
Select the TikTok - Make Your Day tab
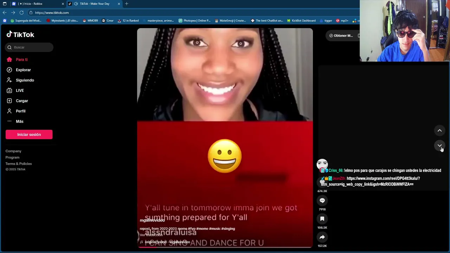tap(94, 4)
